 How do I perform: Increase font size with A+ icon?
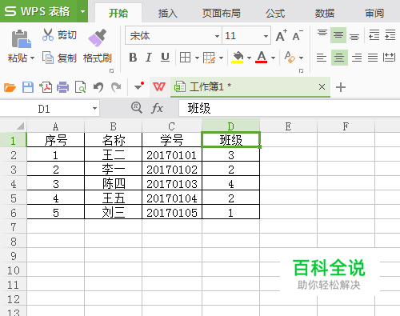(x=282, y=35)
